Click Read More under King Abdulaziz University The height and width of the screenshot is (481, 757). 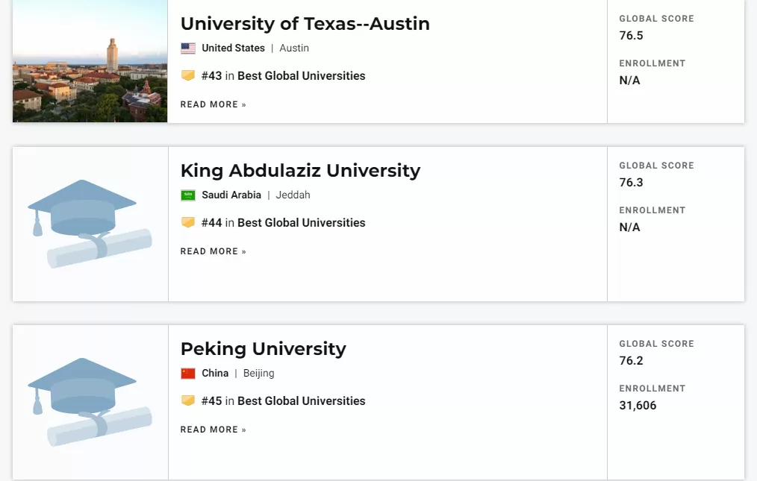[x=214, y=251]
